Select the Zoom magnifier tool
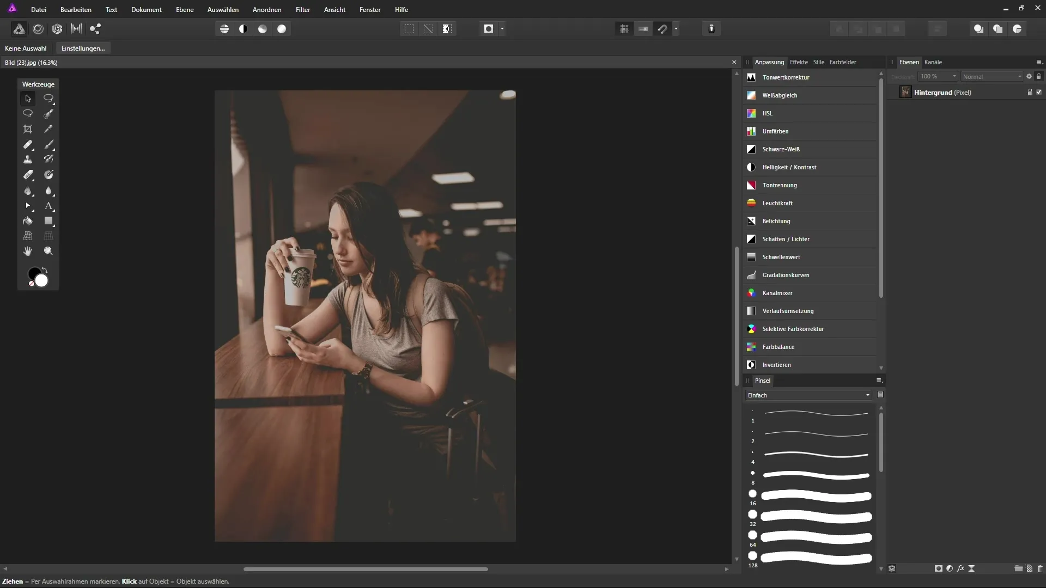This screenshot has height=588, width=1046. pyautogui.click(x=48, y=251)
